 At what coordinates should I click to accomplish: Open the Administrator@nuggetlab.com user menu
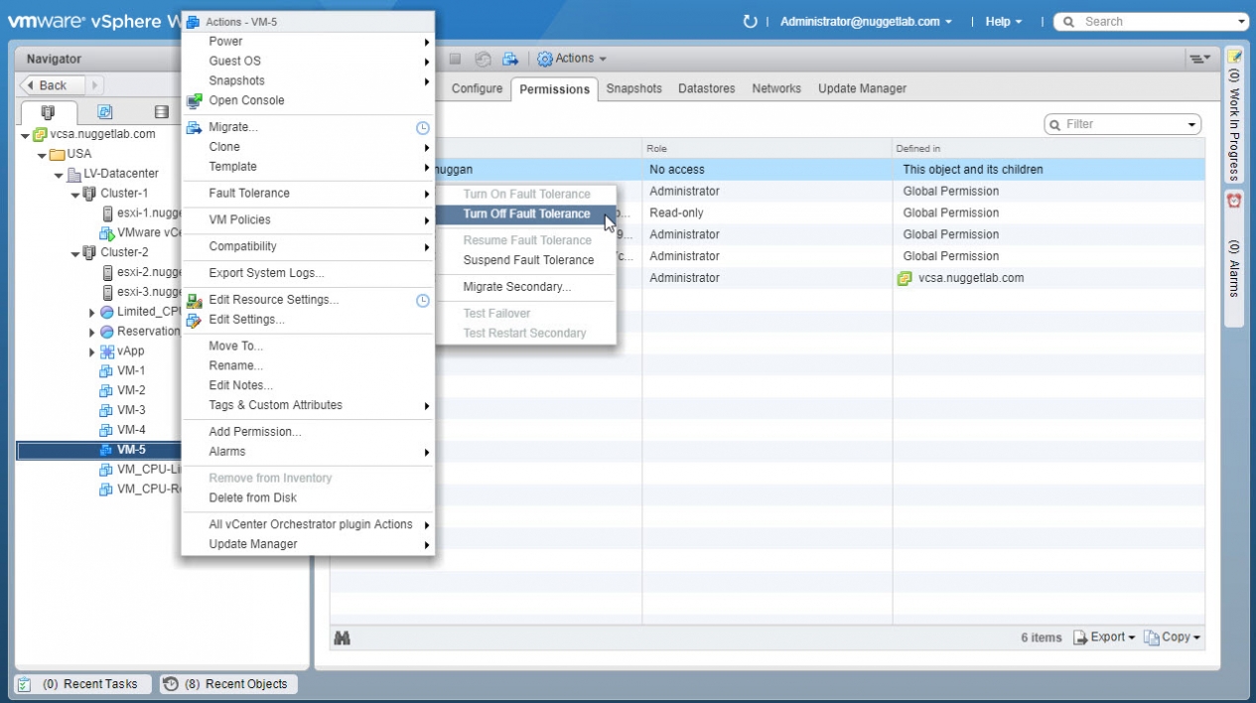865,22
